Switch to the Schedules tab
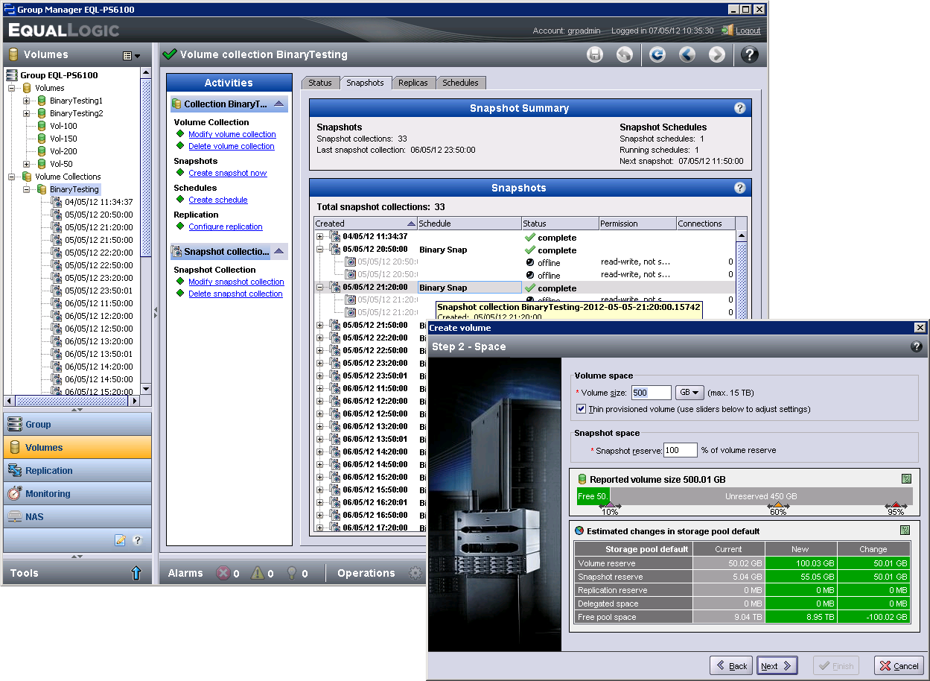Viewport: 930px width, 681px height. tap(460, 83)
